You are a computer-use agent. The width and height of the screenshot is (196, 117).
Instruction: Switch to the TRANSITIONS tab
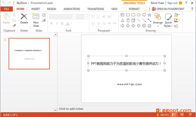(x=96, y=9)
